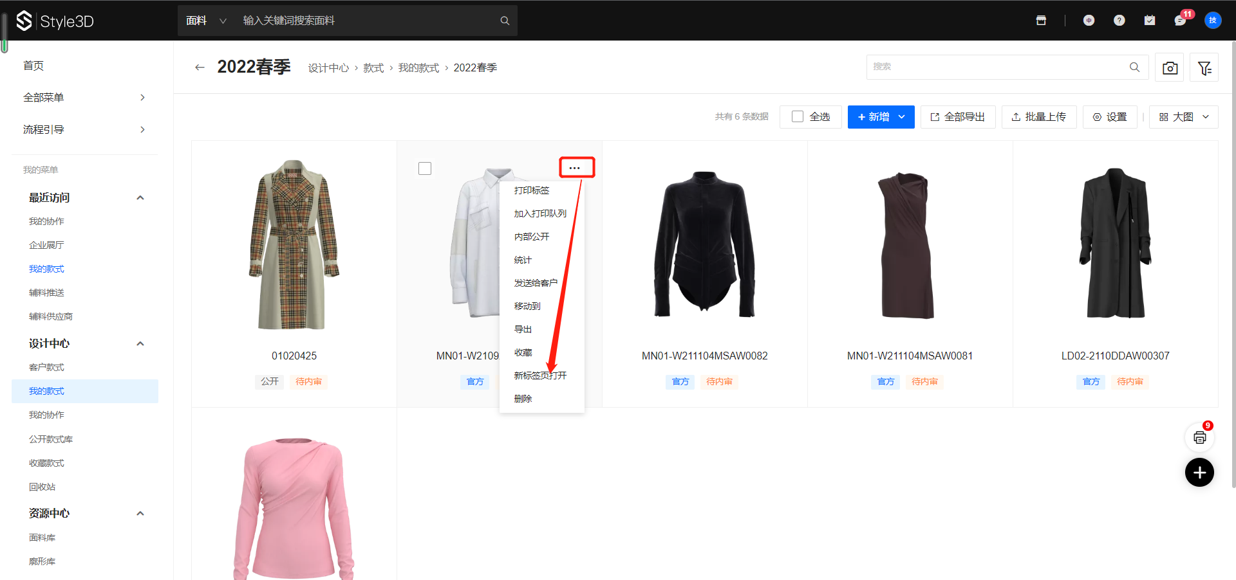Click the three-dots more button on shirt card

coord(576,168)
